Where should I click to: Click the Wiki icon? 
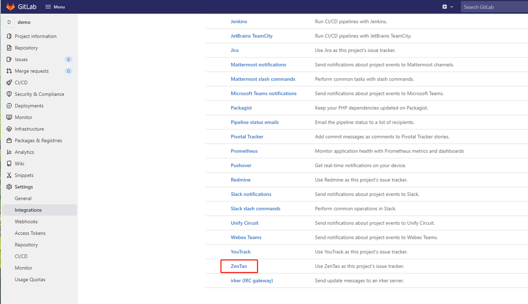(9, 164)
